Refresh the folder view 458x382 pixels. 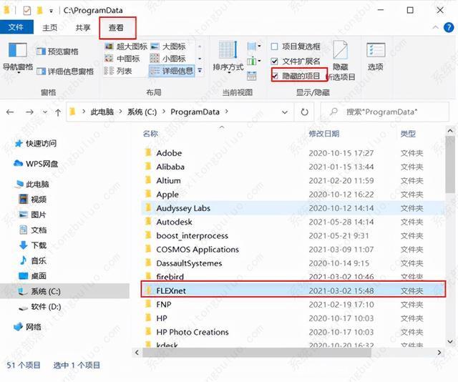pyautogui.click(x=304, y=112)
